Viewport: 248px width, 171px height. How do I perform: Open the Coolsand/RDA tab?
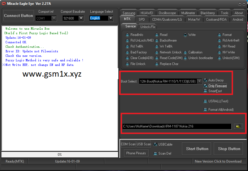pyautogui.click(x=216, y=19)
